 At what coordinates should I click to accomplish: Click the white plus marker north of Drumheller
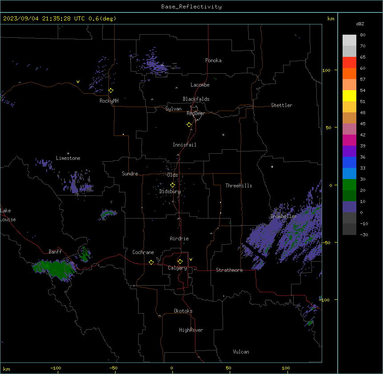coord(272,167)
